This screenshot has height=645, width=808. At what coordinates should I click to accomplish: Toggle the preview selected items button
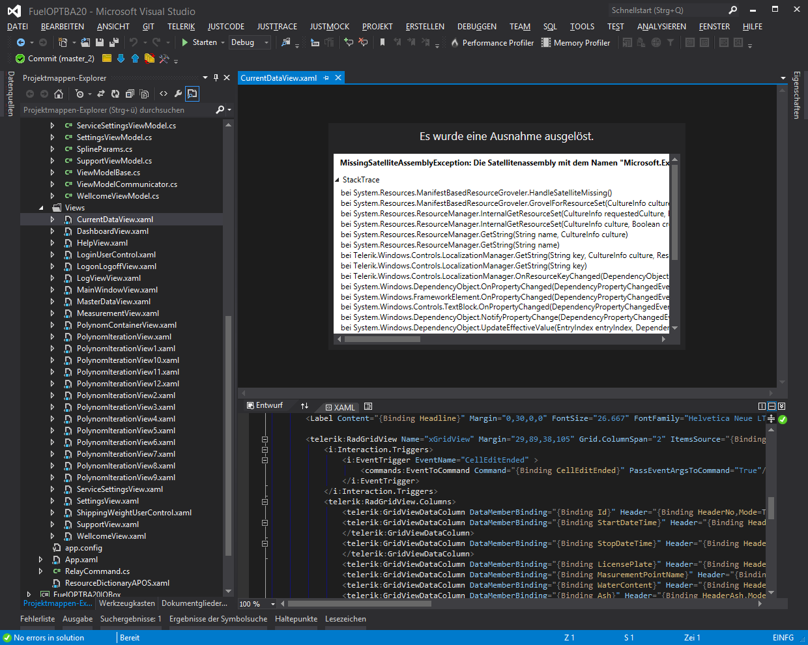pos(192,94)
